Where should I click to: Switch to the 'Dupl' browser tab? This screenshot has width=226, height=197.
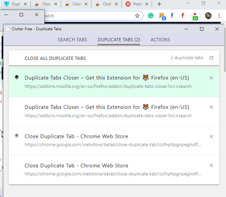(15, 4)
